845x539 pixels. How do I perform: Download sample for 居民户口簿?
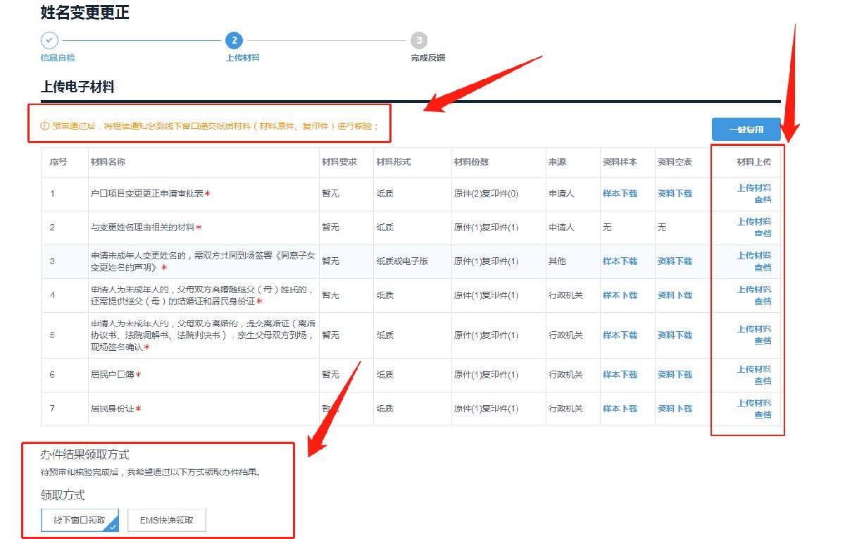pos(620,375)
